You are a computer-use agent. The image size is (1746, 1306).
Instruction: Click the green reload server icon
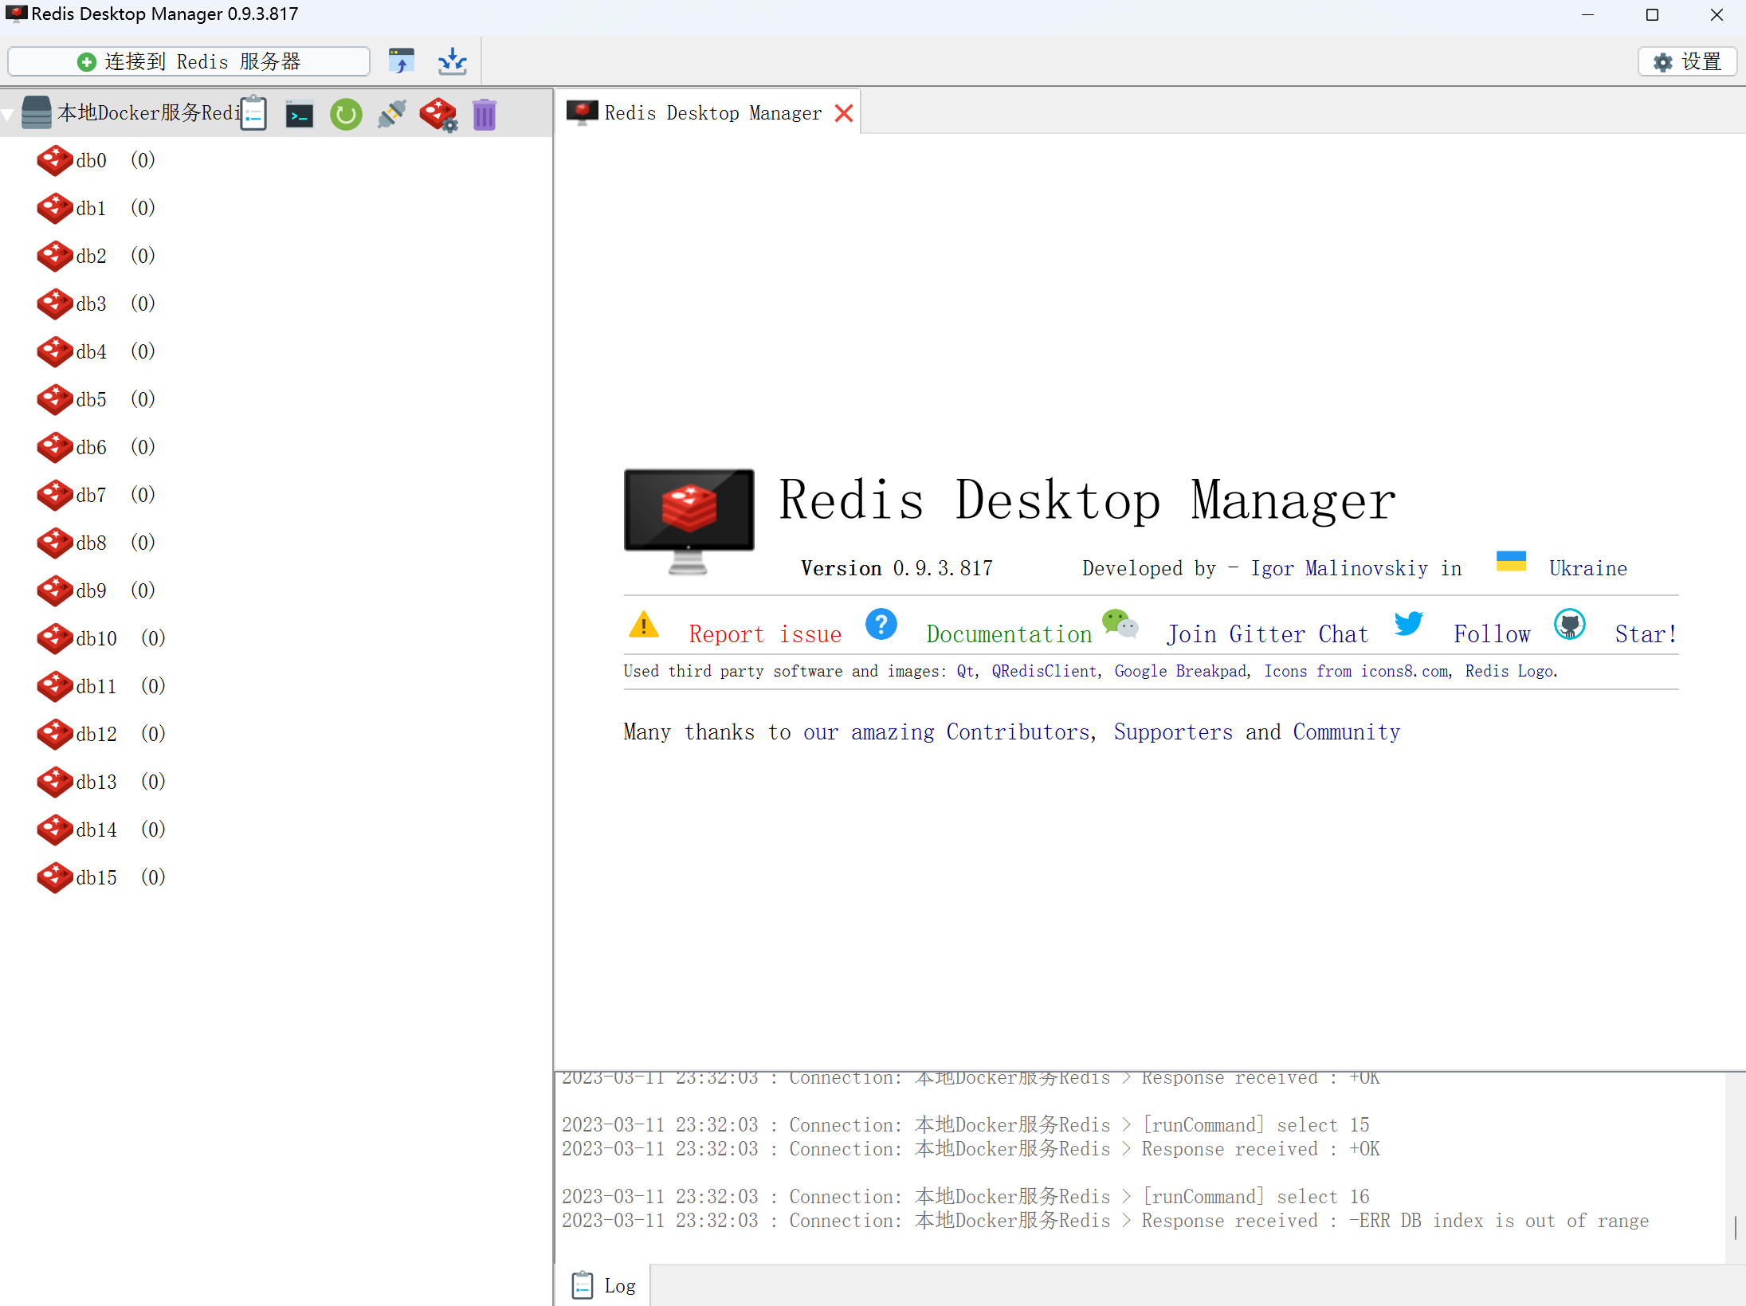coord(346,116)
